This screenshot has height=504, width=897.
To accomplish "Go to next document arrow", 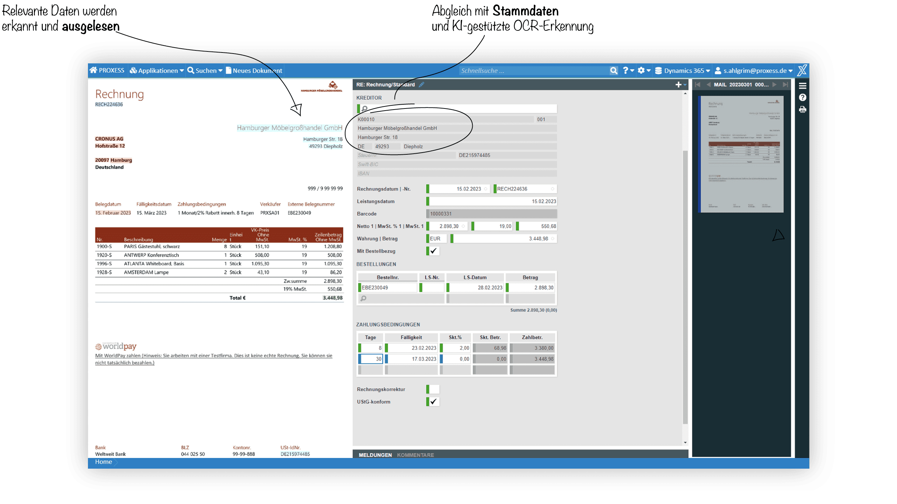I will coord(774,84).
